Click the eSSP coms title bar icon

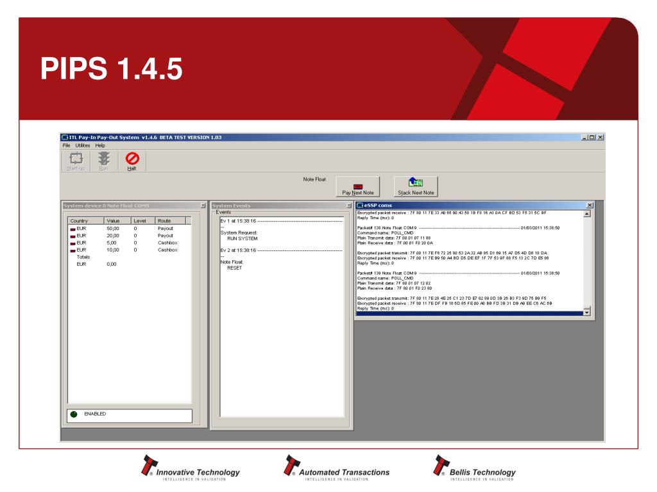[x=359, y=205]
